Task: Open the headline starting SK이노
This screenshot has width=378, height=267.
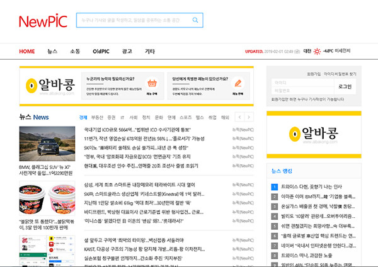Action: (136, 148)
